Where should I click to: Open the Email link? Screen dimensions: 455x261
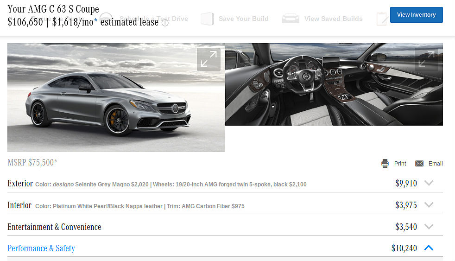click(x=436, y=164)
